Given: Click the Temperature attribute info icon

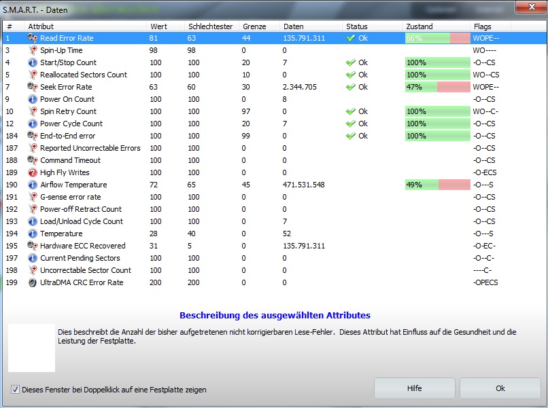Looking at the screenshot, I should click(x=33, y=234).
